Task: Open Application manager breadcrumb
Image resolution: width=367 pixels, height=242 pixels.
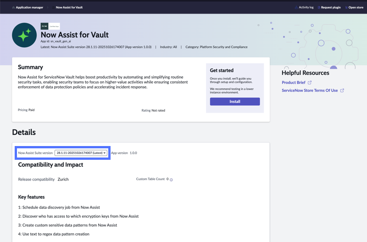Action: click(x=29, y=7)
